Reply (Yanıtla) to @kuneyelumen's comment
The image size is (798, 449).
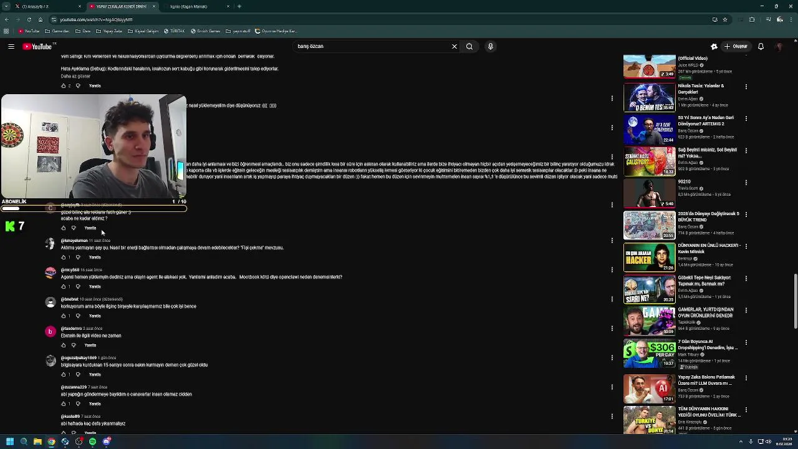point(95,257)
